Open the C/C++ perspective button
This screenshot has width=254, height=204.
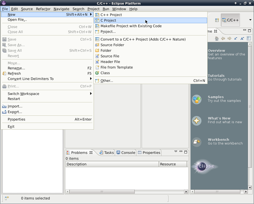coord(230,20)
